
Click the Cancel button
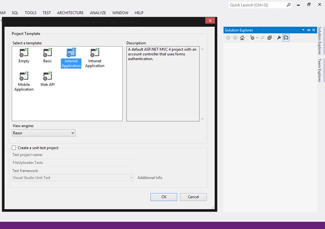193,197
